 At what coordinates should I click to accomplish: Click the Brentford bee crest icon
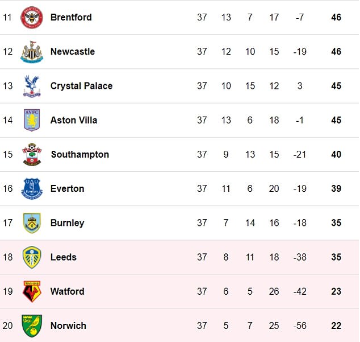pos(32,17)
